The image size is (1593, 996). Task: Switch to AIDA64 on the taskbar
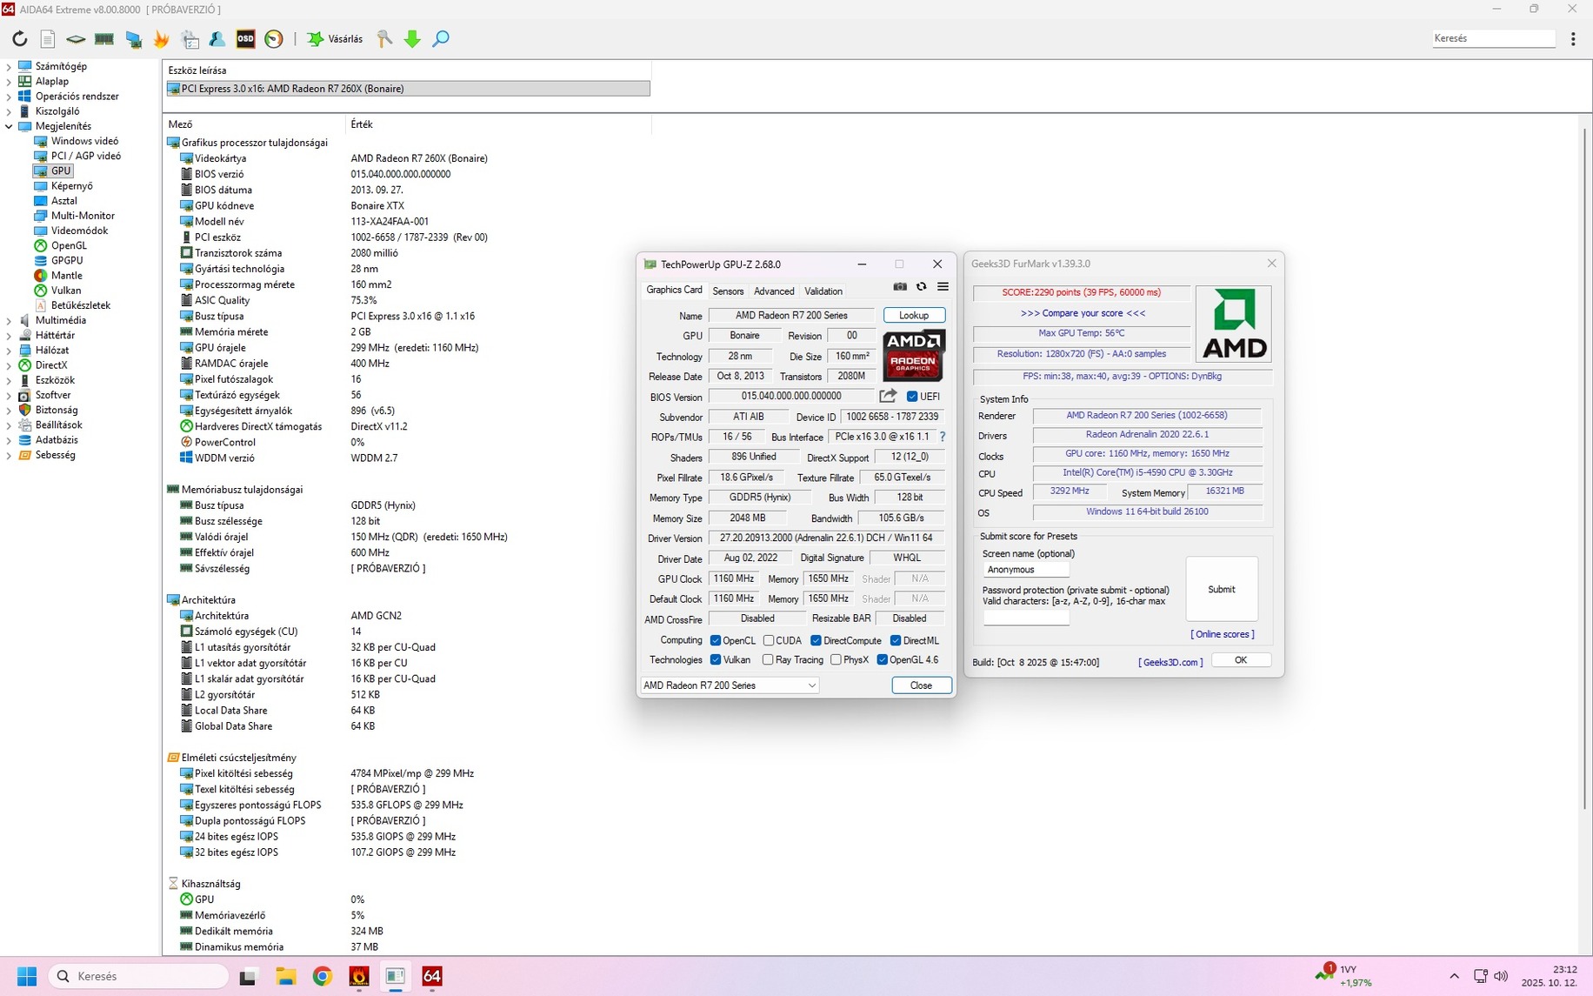(432, 976)
